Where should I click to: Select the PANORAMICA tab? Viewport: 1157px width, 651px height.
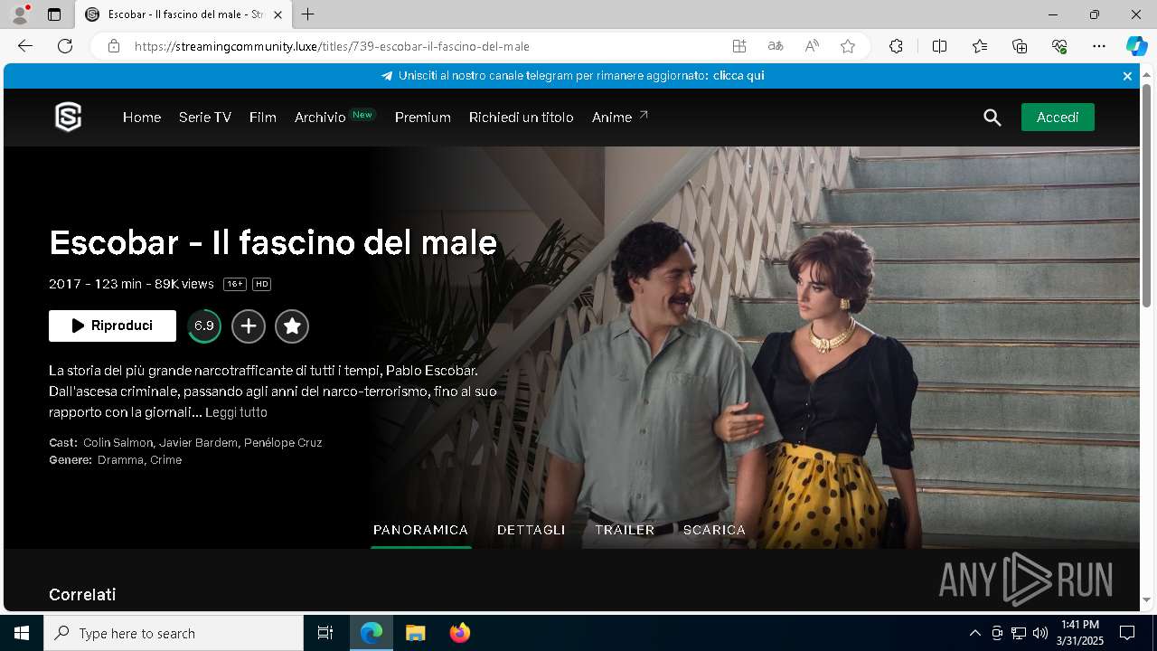pyautogui.click(x=421, y=530)
